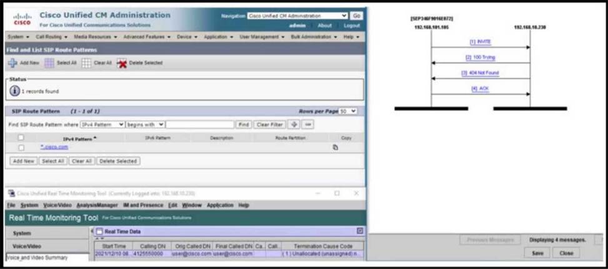Click the RTMT window title icon
This screenshot has width=608, height=269.
11,193
